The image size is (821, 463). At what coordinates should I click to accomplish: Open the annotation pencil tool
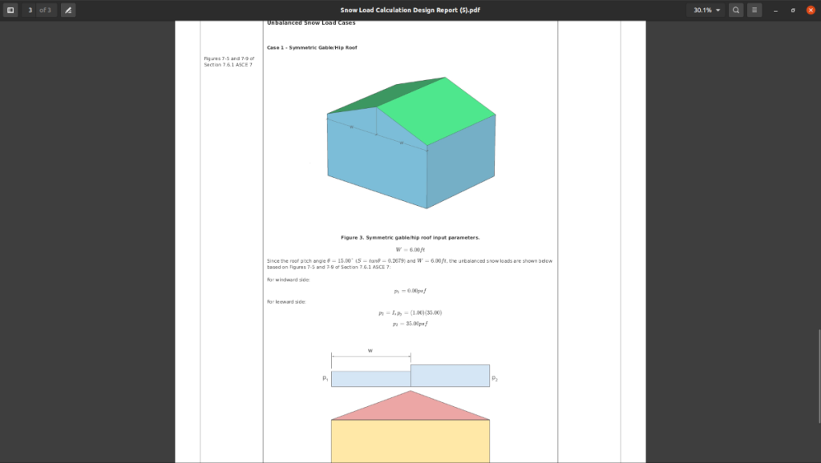[68, 10]
